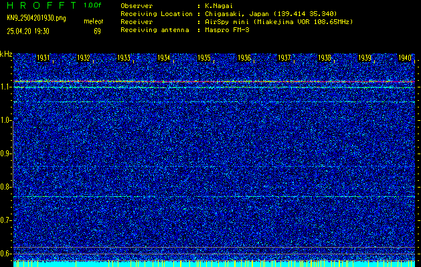Click the kHz axis unit label
421x267 pixels.
click(x=6, y=54)
